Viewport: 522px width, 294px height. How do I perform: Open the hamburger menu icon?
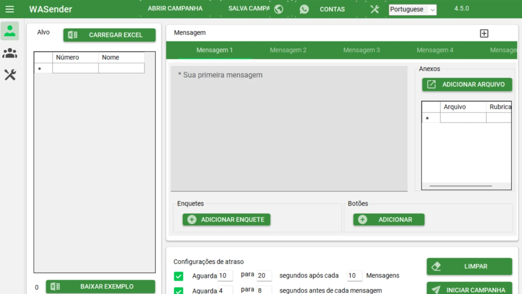pyautogui.click(x=10, y=9)
